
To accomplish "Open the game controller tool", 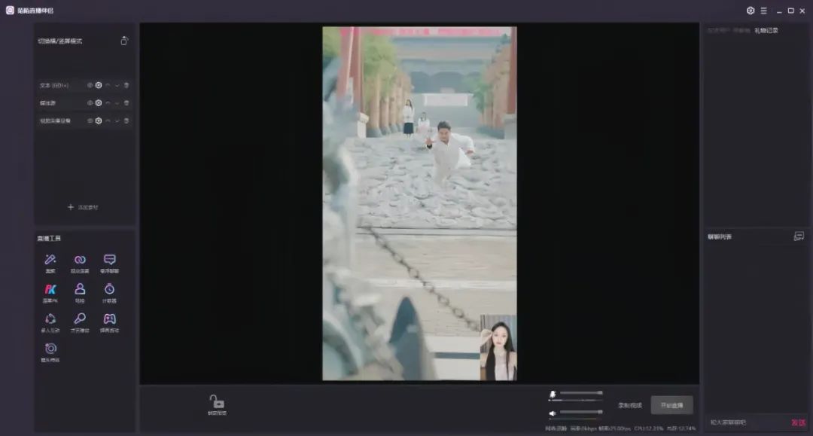I will (x=109, y=319).
